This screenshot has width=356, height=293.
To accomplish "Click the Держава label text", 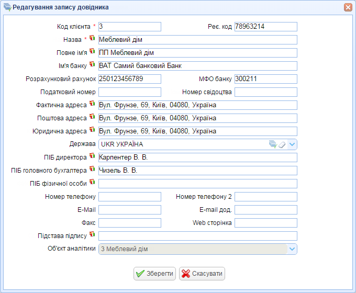I will pyautogui.click(x=82, y=144).
